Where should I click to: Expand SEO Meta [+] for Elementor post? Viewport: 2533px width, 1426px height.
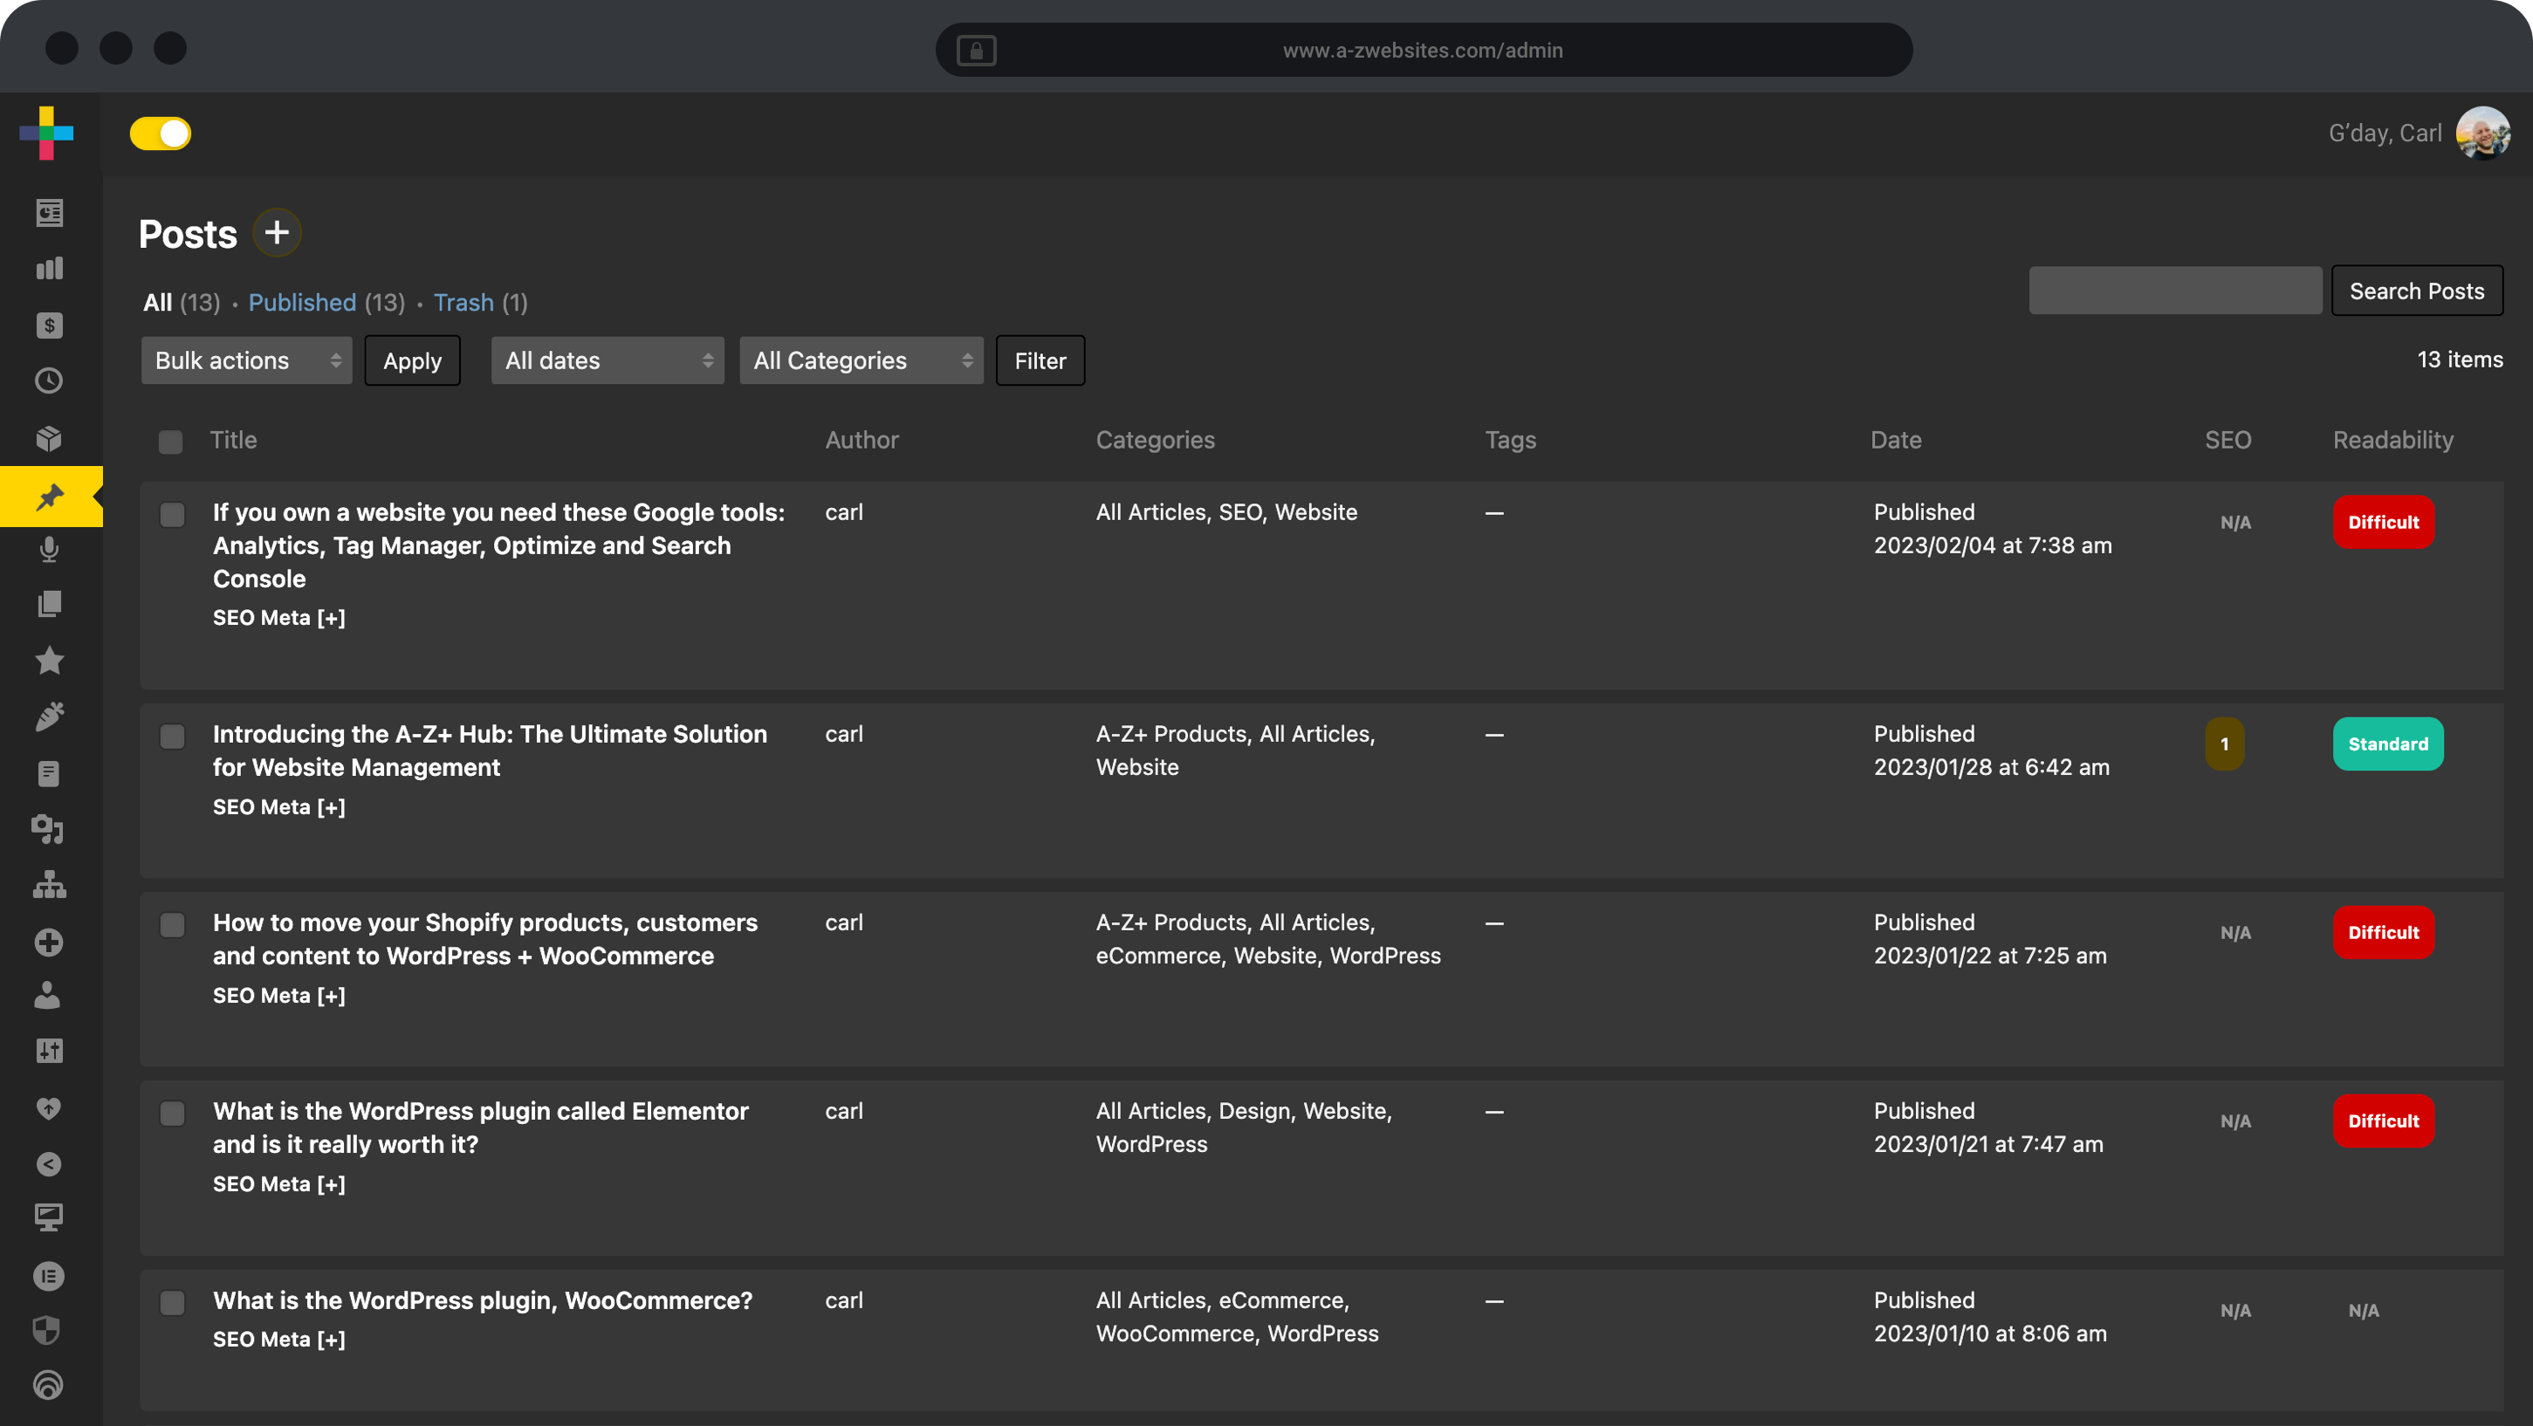click(279, 1184)
